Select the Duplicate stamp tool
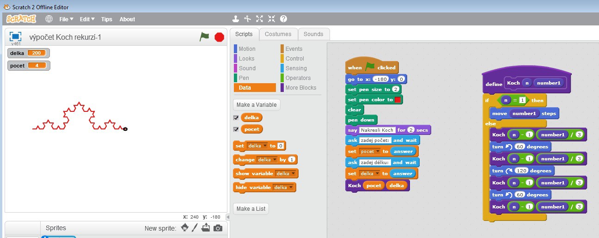The image size is (599, 238). pos(236,19)
